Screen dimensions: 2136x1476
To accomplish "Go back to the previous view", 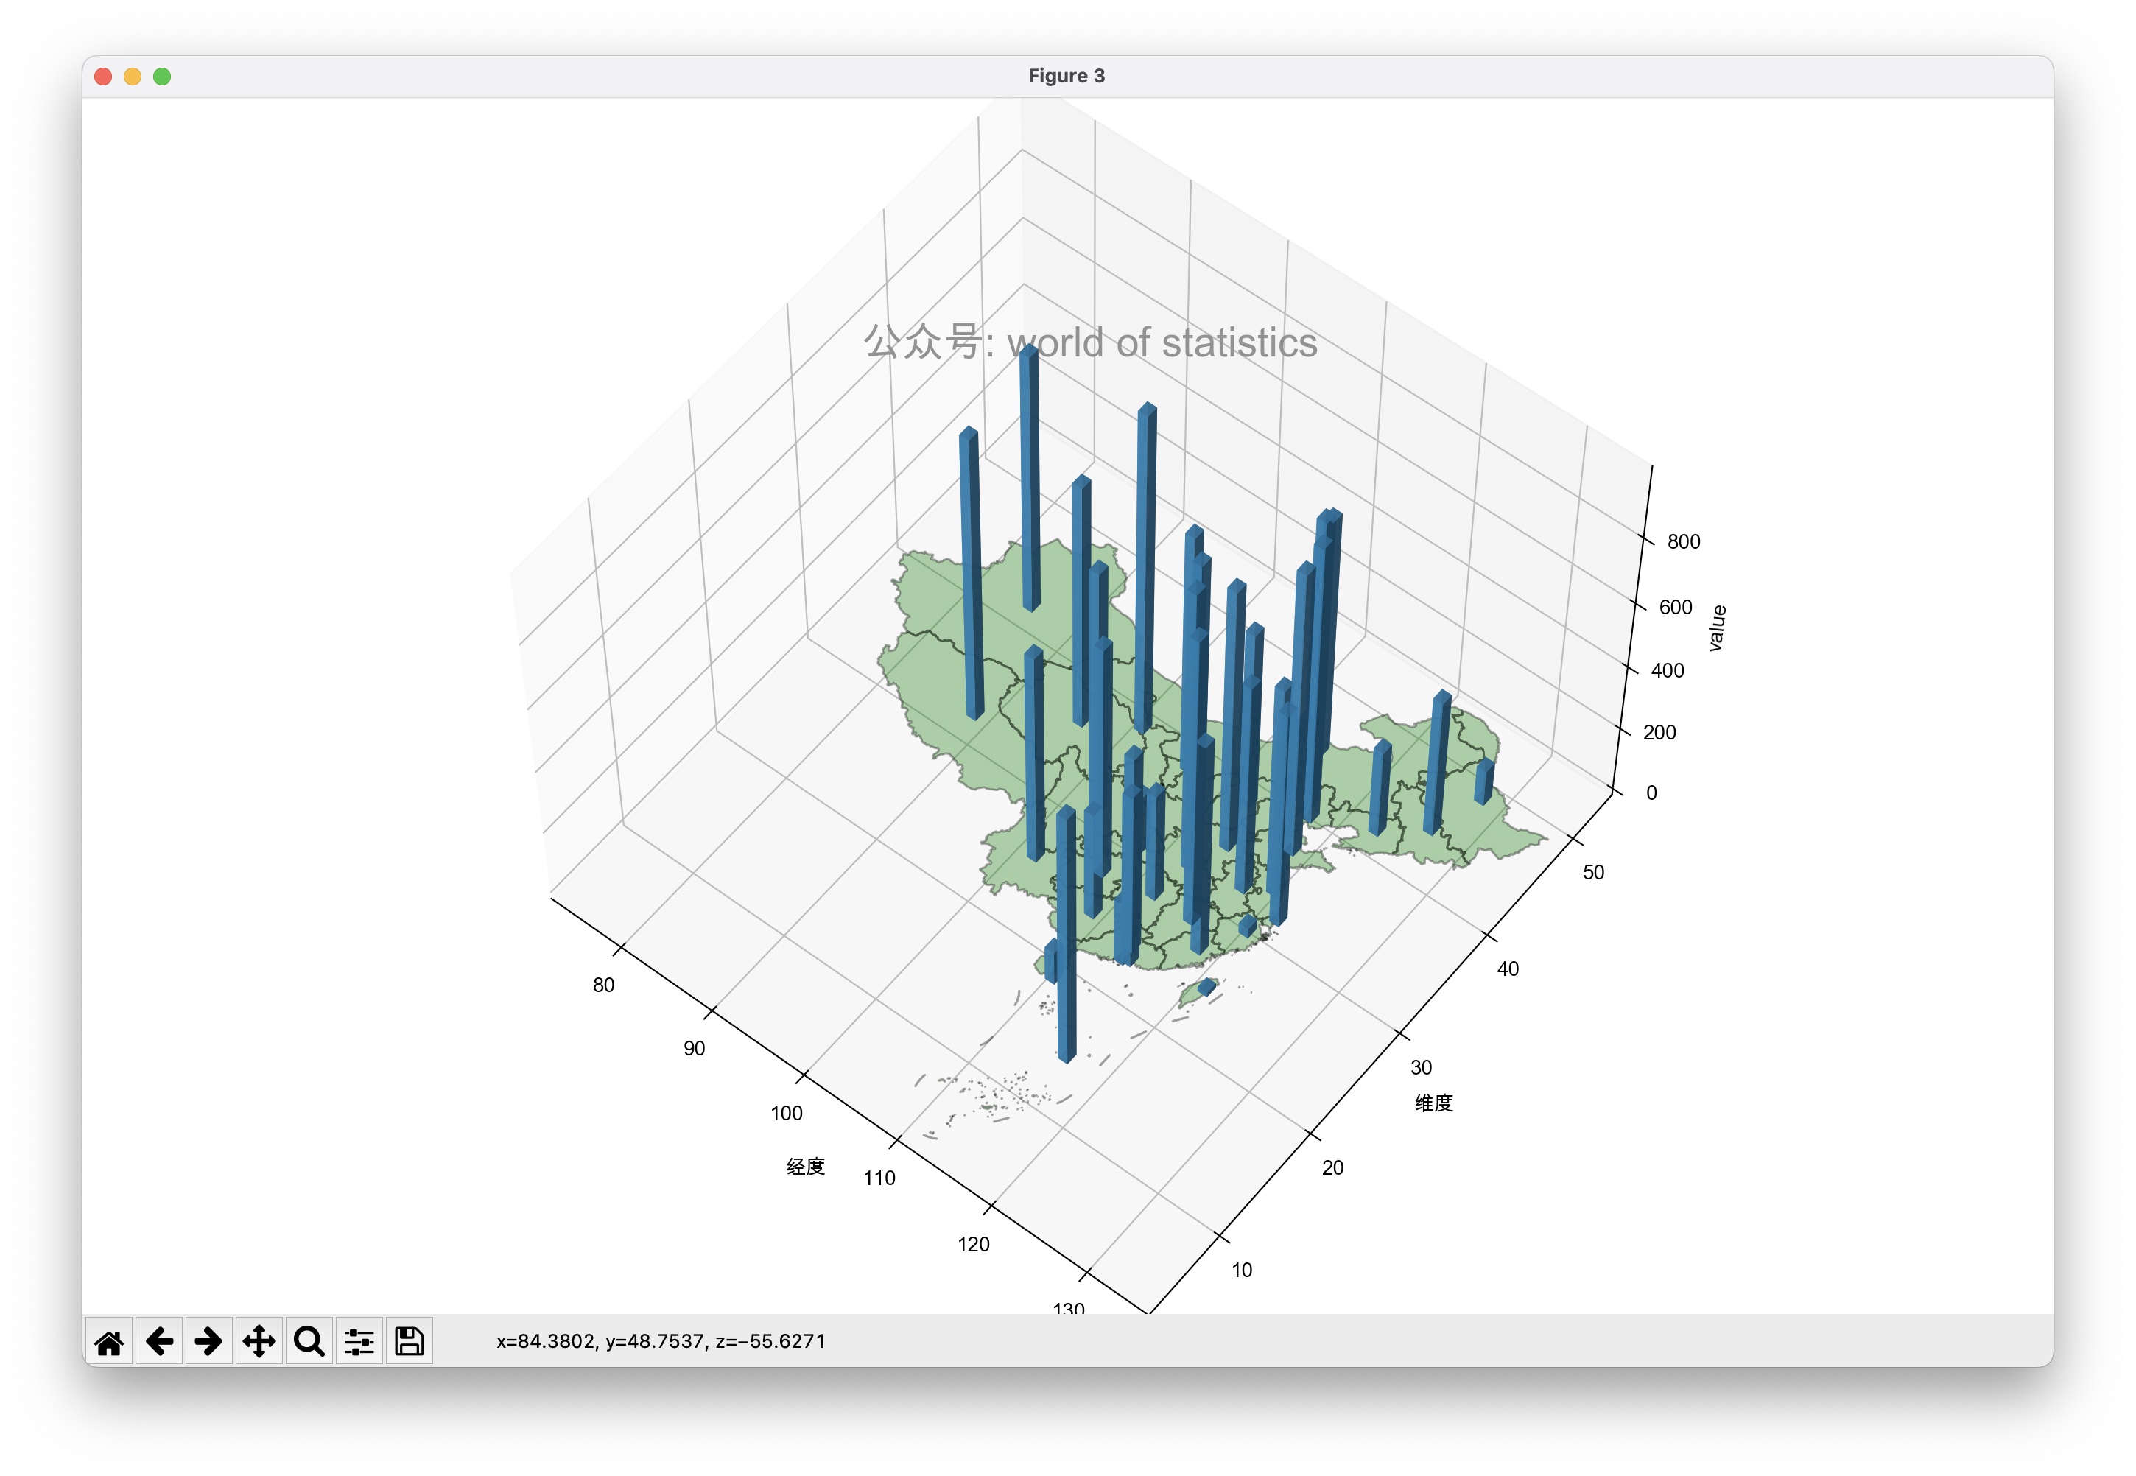I will [159, 1341].
